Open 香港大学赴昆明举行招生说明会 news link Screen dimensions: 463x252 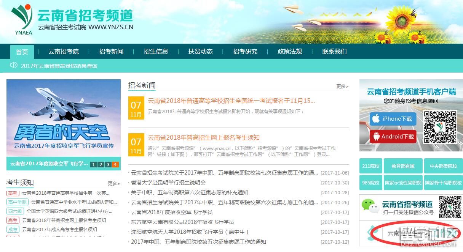[168, 183]
